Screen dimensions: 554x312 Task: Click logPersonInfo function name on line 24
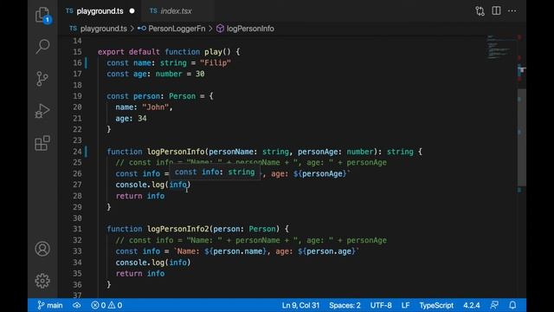pyautogui.click(x=176, y=152)
